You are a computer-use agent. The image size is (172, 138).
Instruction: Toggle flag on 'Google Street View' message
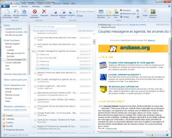tap(90, 113)
